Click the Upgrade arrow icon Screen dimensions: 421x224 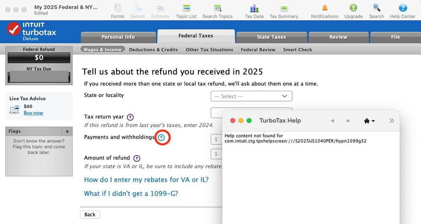(353, 8)
